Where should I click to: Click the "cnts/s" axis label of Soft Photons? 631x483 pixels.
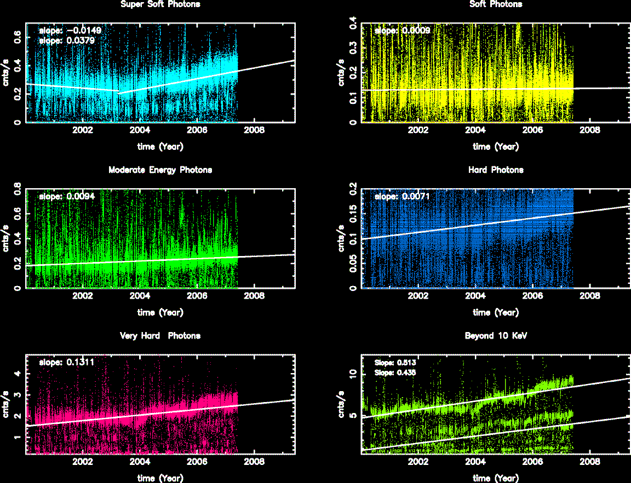click(x=343, y=72)
